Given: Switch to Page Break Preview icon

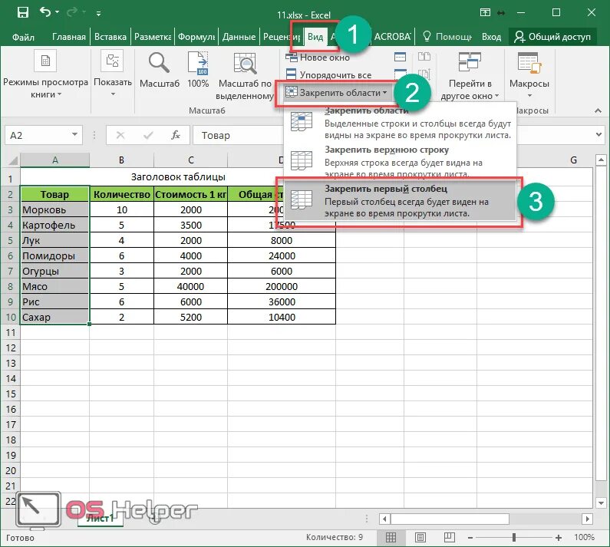Looking at the screenshot, I should point(450,538).
